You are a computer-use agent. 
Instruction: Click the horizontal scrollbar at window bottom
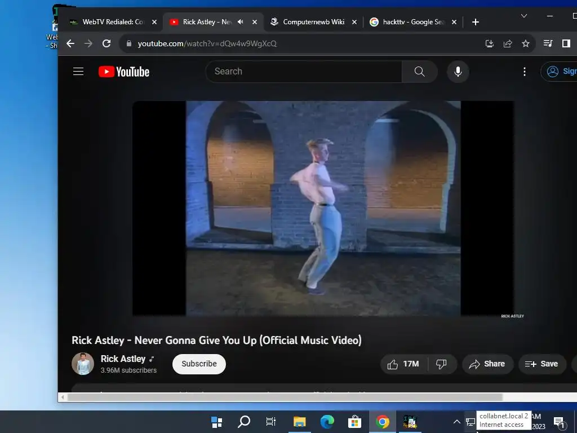[x=285, y=397]
